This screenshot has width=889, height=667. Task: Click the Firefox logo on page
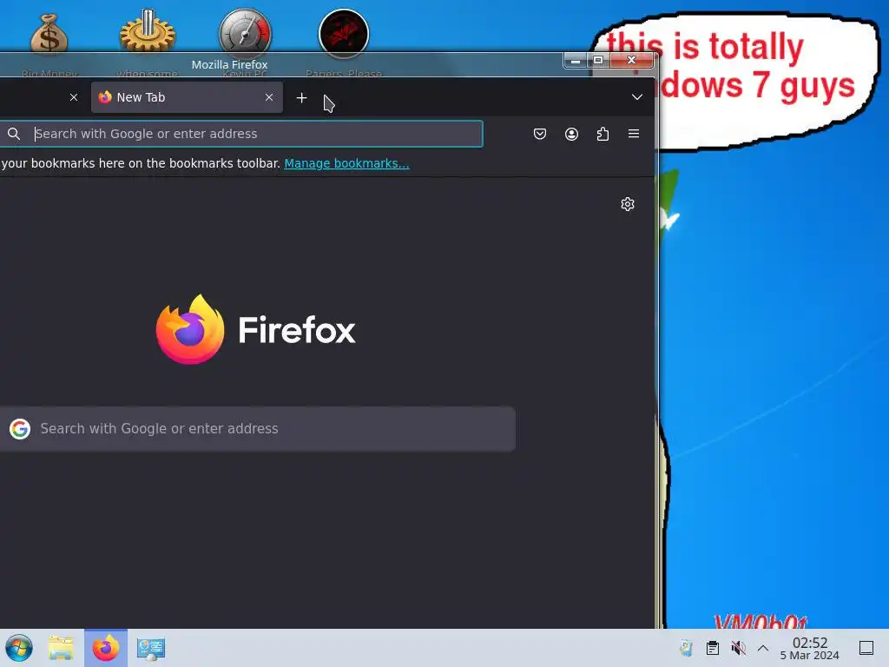[190, 329]
